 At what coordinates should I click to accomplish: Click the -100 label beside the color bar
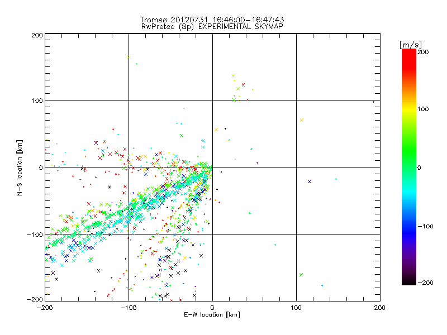tap(425, 227)
